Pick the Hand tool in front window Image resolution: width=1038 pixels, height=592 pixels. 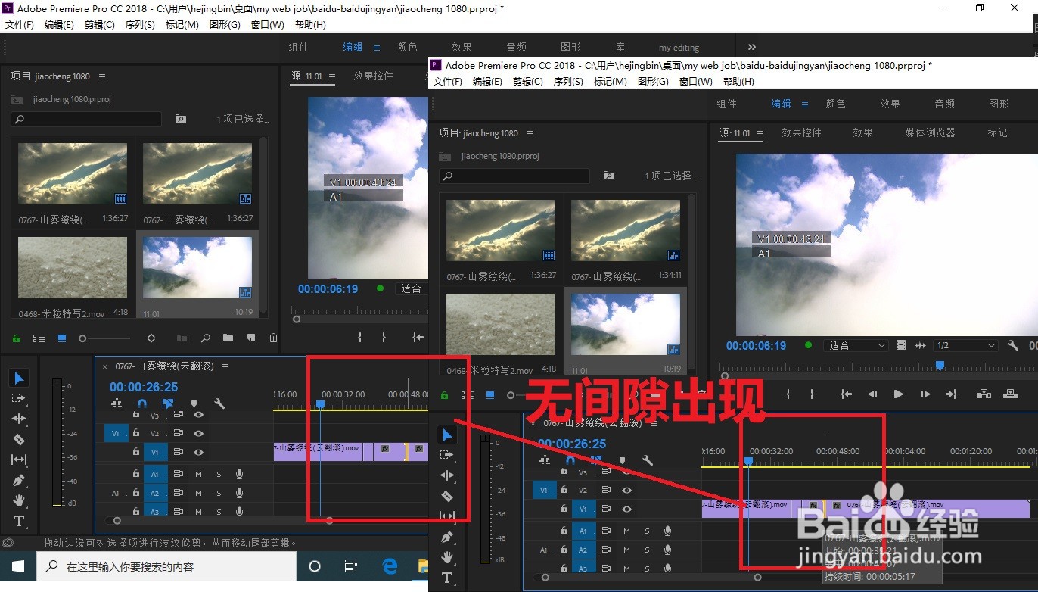(x=447, y=557)
